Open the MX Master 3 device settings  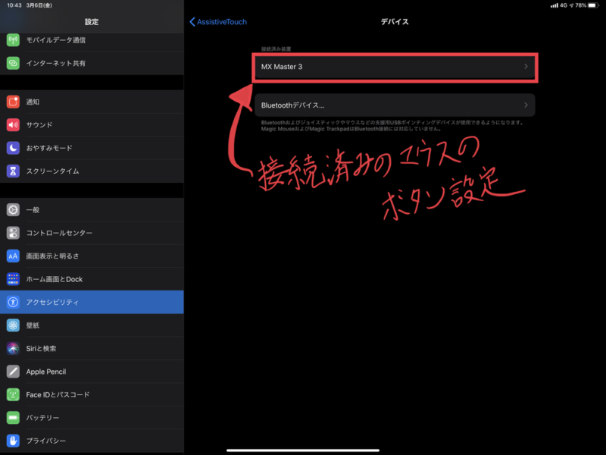395,67
